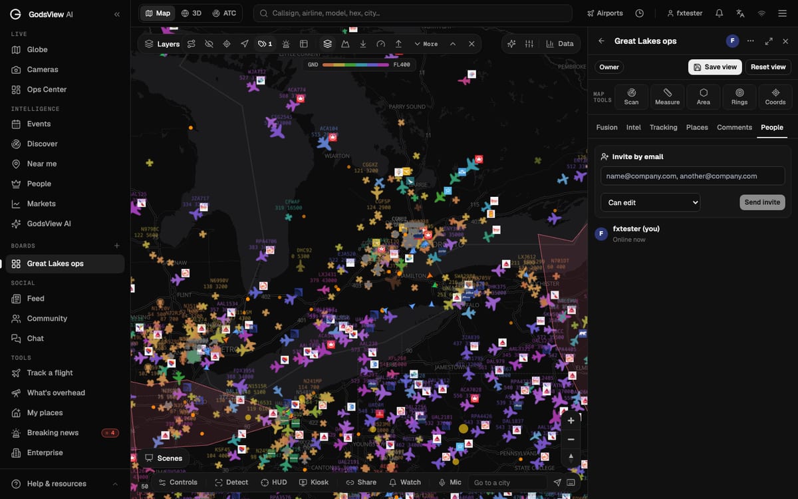The height and width of the screenshot is (499, 798).
Task: Click the map sparkle AI icon
Action: pyautogui.click(x=511, y=44)
